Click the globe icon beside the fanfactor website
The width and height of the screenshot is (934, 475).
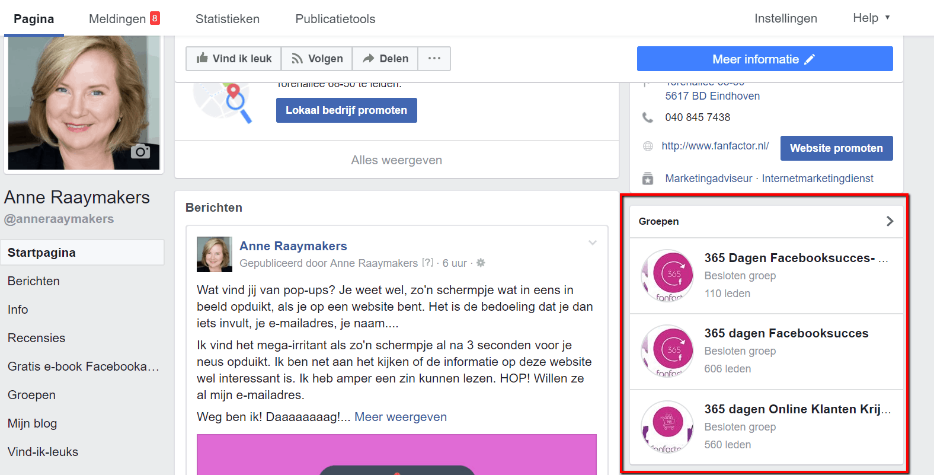point(648,146)
